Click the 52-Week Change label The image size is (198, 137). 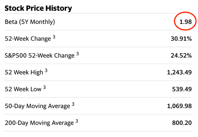tap(28, 39)
